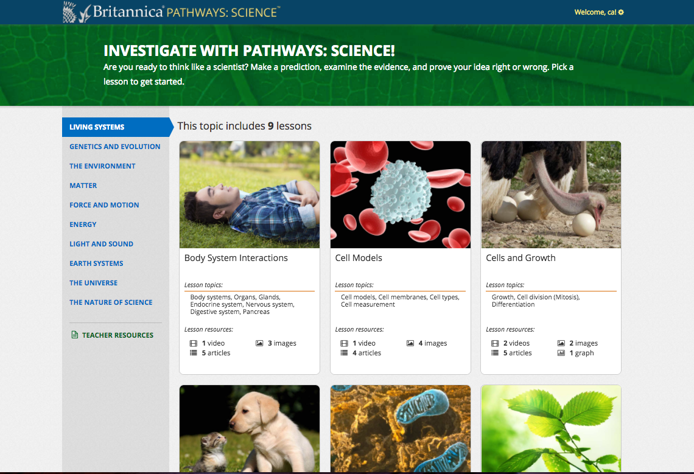Click the Britannica thistle logo
The height and width of the screenshot is (474, 694).
click(77, 12)
